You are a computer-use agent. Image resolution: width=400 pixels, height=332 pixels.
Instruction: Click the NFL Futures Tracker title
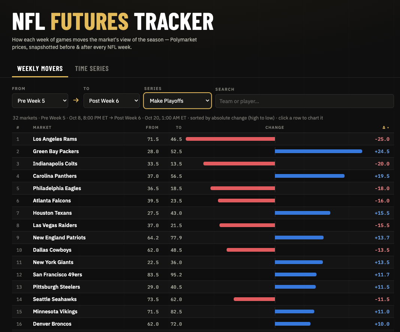pyautogui.click(x=113, y=22)
